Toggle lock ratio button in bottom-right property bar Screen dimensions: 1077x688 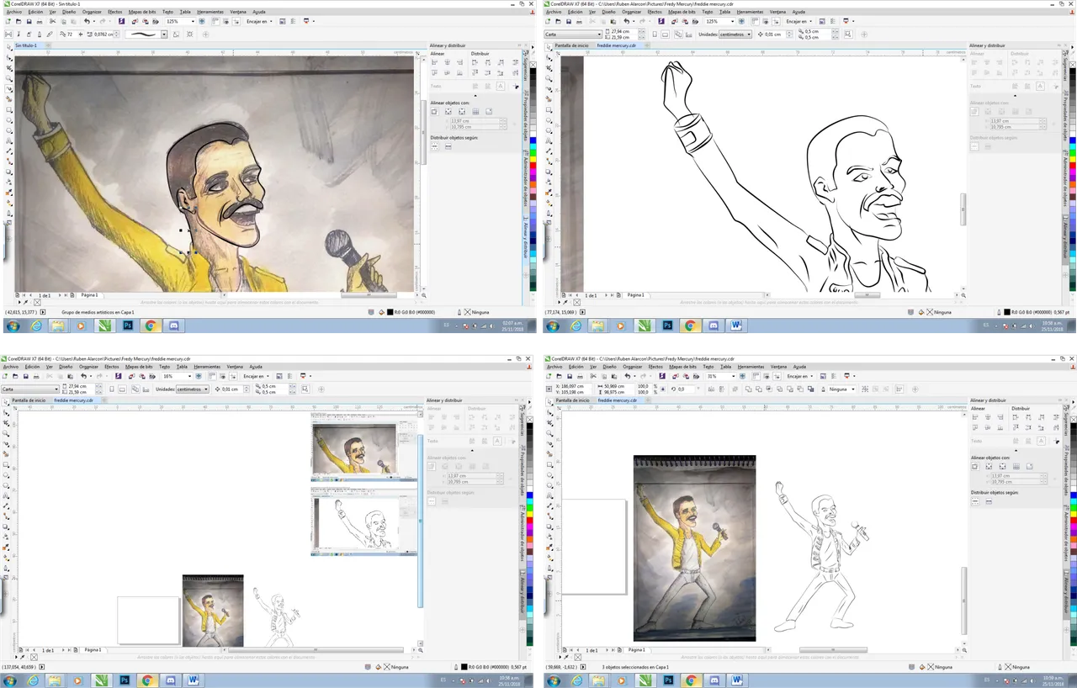[662, 389]
